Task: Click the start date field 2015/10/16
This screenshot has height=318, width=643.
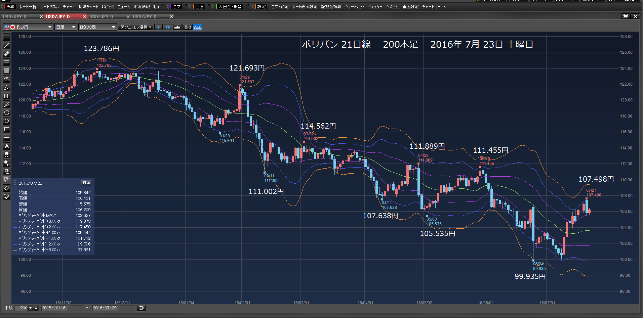Action: coord(54,308)
